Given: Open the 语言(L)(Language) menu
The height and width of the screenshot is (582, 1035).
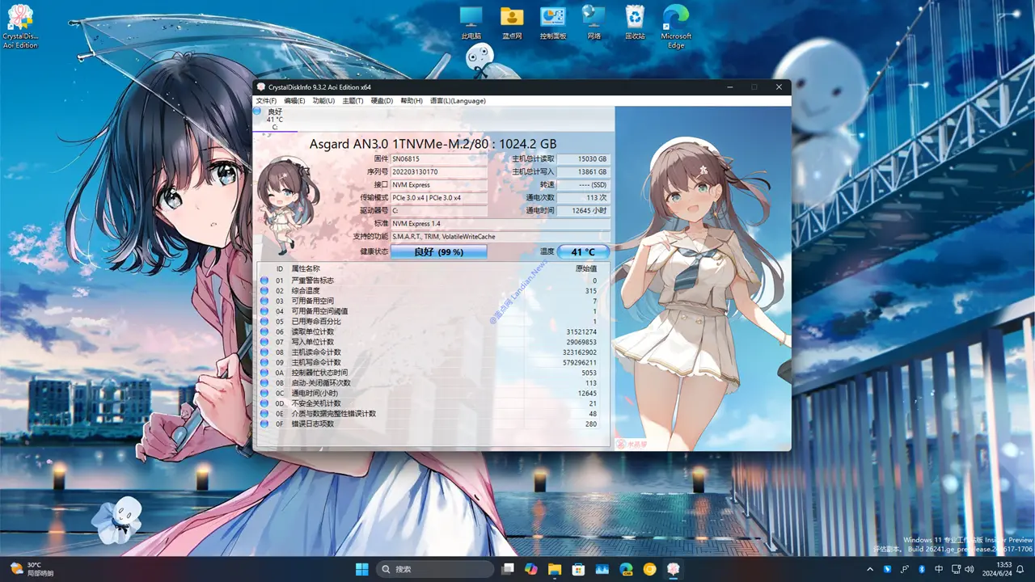Looking at the screenshot, I should (458, 101).
